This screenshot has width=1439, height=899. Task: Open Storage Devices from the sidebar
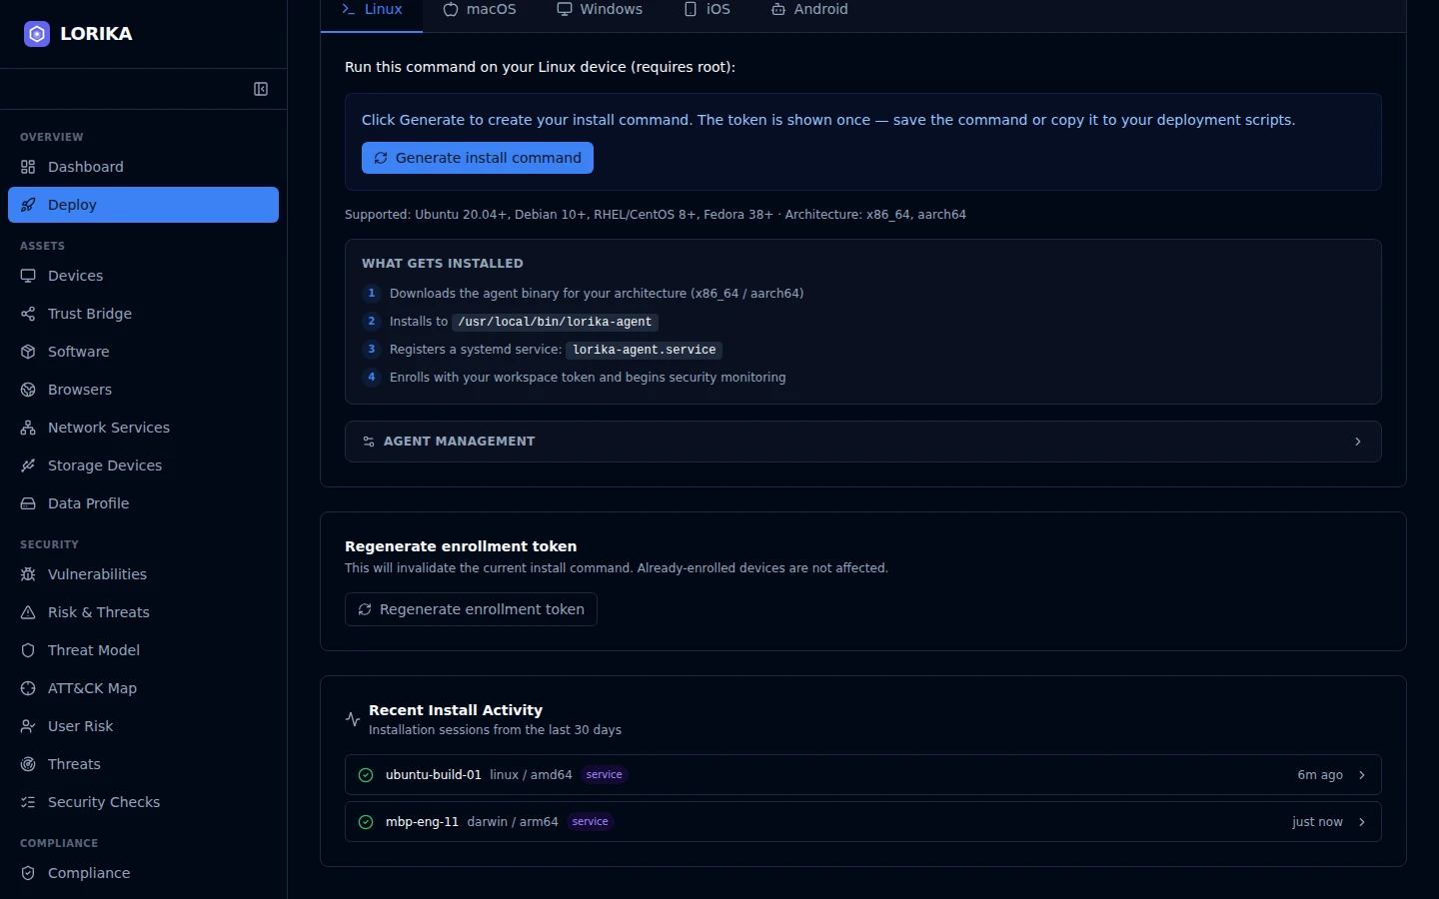pos(143,465)
